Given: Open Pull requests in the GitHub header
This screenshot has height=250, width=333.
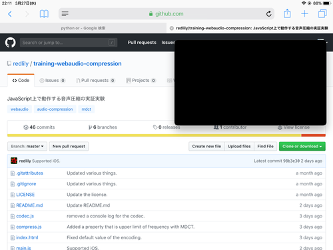Looking at the screenshot, I should (142, 43).
